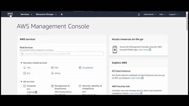This screenshot has height=106, width=189.
Task: Open the Resource Groups dropdown
Action: (x=46, y=14)
